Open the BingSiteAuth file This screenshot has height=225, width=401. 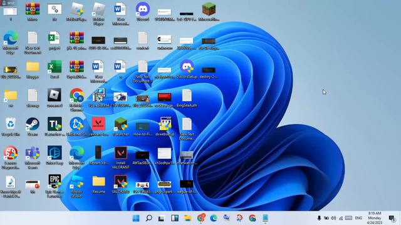pyautogui.click(x=187, y=96)
